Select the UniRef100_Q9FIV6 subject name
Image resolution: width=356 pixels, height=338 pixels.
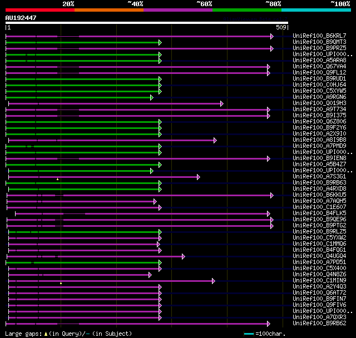(319, 305)
